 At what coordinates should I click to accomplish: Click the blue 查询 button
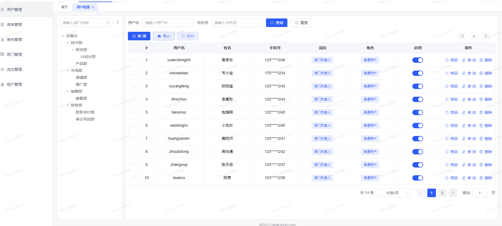pyautogui.click(x=276, y=23)
